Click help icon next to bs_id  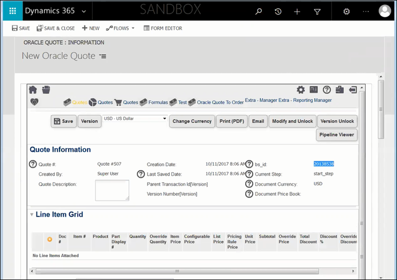(x=249, y=164)
